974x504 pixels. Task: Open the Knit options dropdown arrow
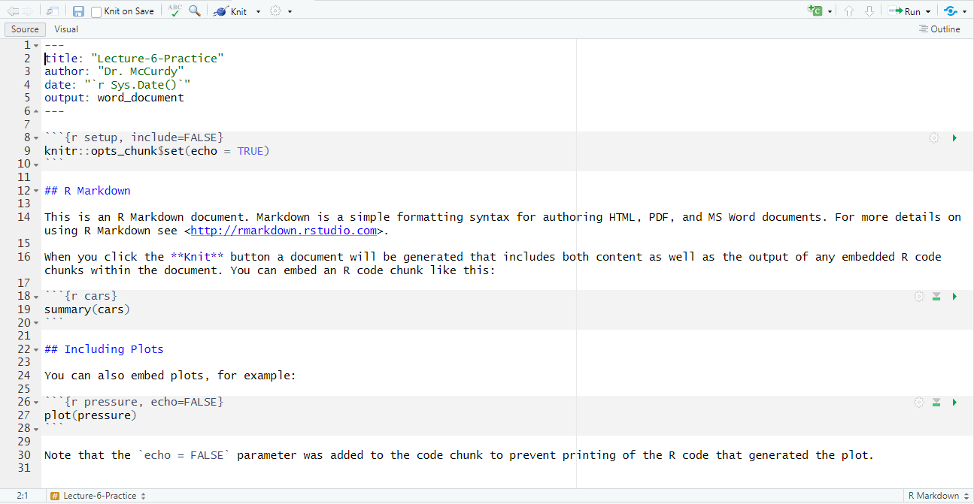tap(258, 12)
